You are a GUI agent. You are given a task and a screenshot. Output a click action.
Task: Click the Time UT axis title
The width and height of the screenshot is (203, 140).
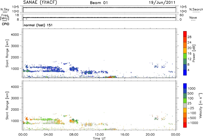pos(99,138)
